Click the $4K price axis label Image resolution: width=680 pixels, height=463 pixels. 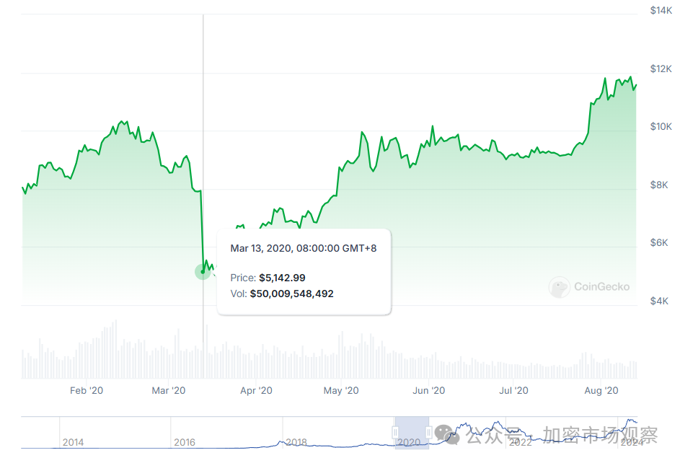click(659, 301)
